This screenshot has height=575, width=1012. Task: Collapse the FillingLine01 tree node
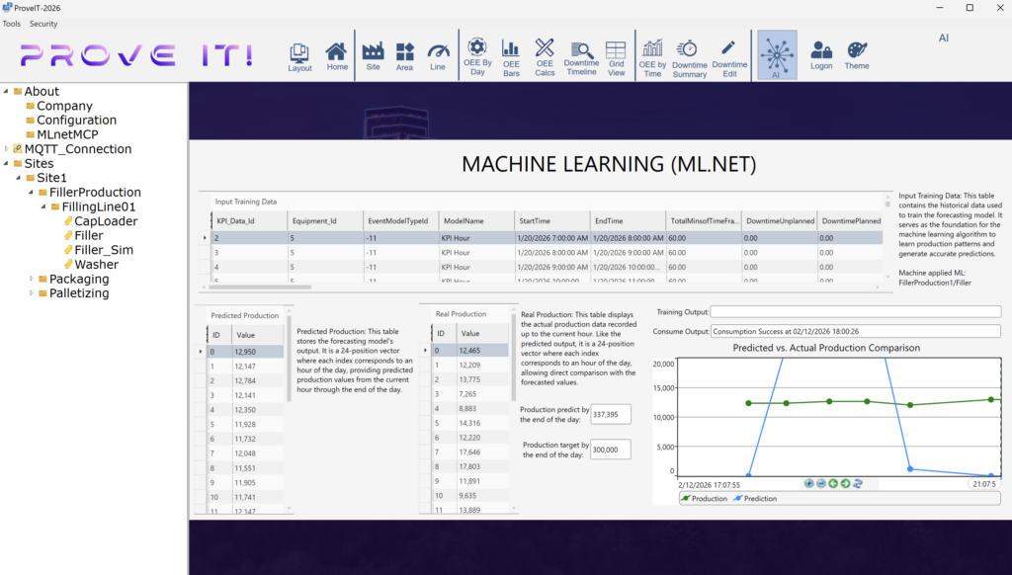coord(43,206)
